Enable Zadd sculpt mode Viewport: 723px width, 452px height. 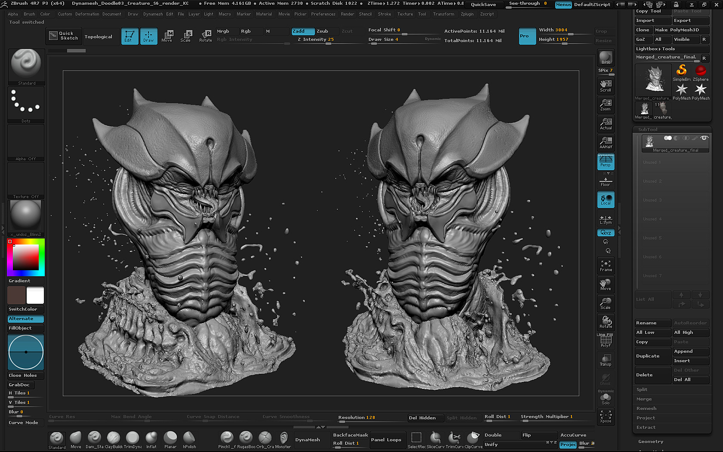pyautogui.click(x=303, y=31)
